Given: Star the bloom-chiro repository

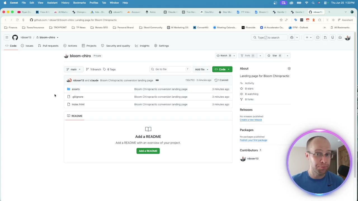Looking at the screenshot, I should coord(274,56).
